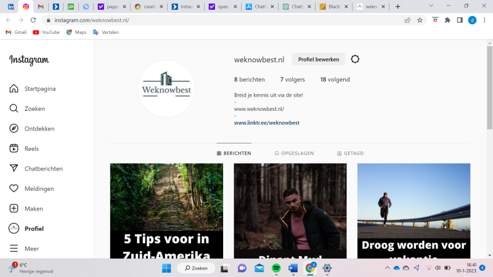Image resolution: width=493 pixels, height=277 pixels.
Task: Reload the page
Action: [33, 20]
